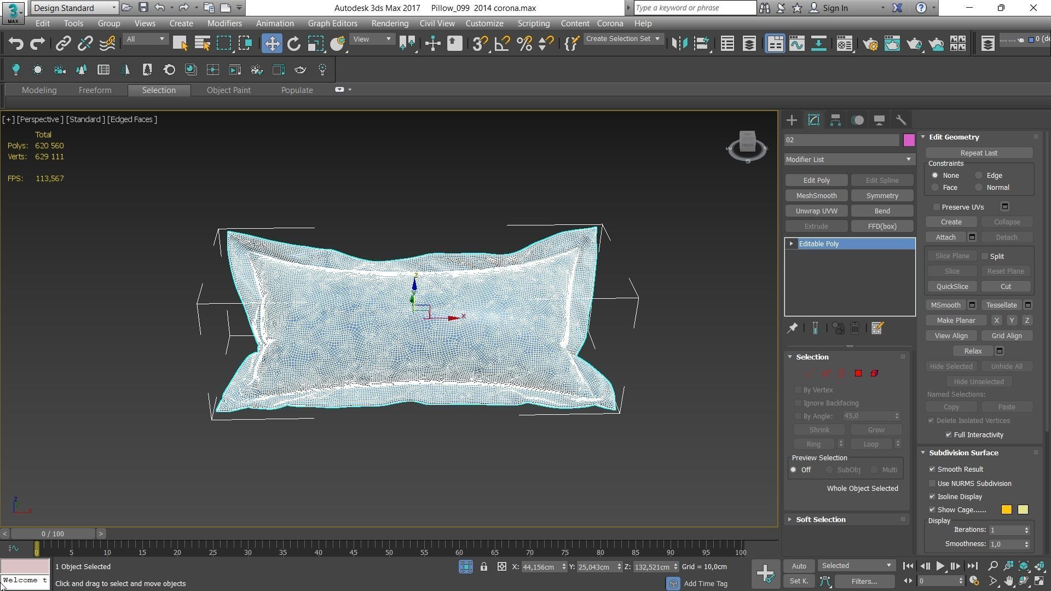This screenshot has height=591, width=1051.
Task: Click the object name field 02
Action: tap(842, 140)
